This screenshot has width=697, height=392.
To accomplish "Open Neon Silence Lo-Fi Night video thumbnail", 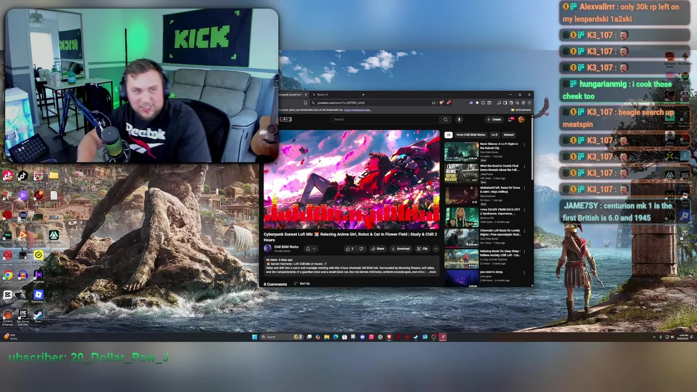I will point(461,151).
